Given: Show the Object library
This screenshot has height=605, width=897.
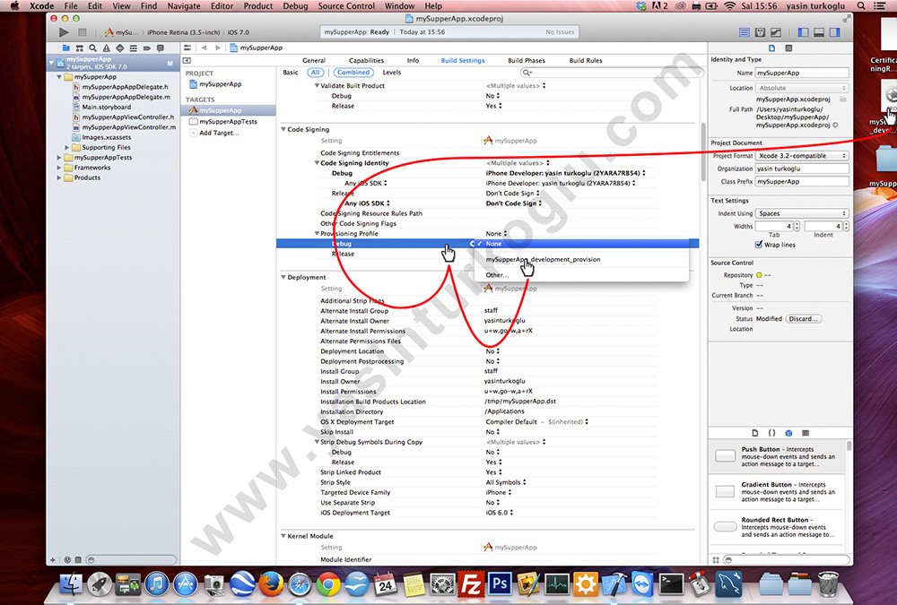Looking at the screenshot, I should point(788,433).
